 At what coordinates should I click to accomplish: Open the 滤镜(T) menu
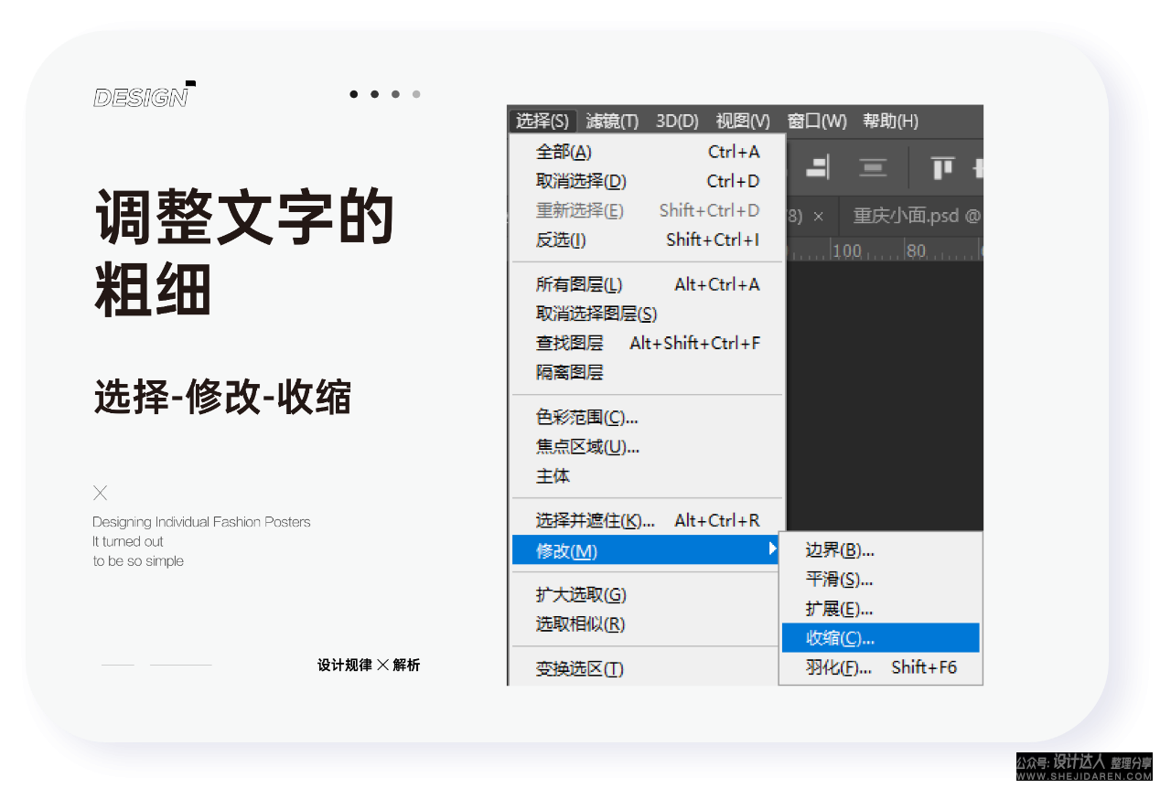tap(612, 121)
